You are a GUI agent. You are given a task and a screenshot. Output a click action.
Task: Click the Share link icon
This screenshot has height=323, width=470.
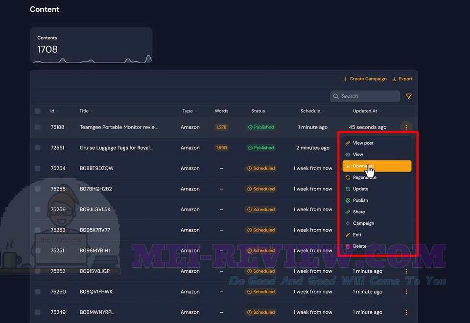pos(348,212)
